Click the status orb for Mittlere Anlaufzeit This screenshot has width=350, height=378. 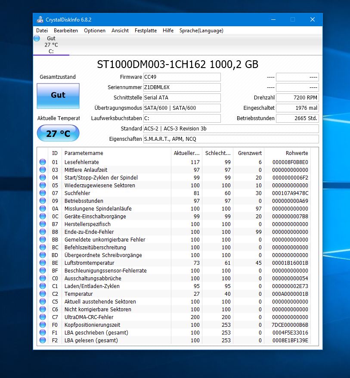43,170
